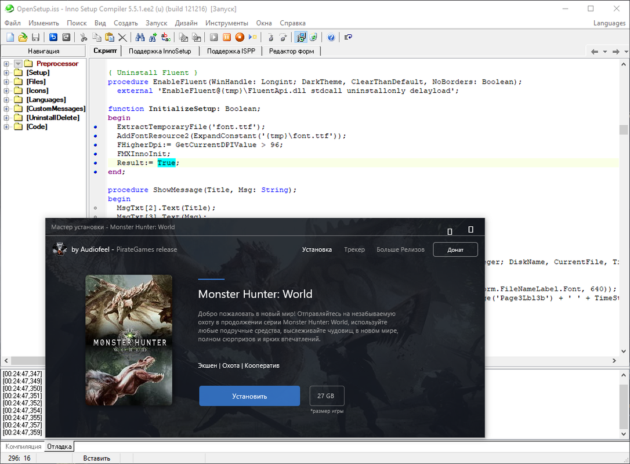This screenshot has height=464, width=630.
Task: Open the Replace text tool
Action: point(165,37)
